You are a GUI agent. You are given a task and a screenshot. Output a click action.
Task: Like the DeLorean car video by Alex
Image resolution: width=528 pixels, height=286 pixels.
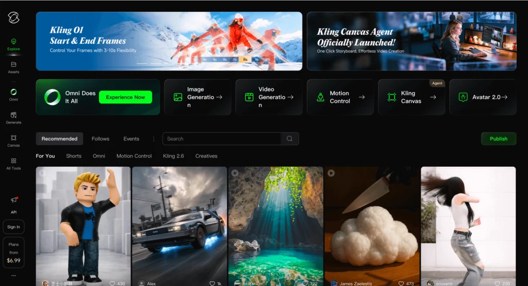[212, 283]
